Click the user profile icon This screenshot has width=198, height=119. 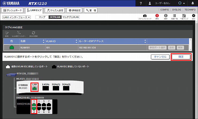point(150,3)
